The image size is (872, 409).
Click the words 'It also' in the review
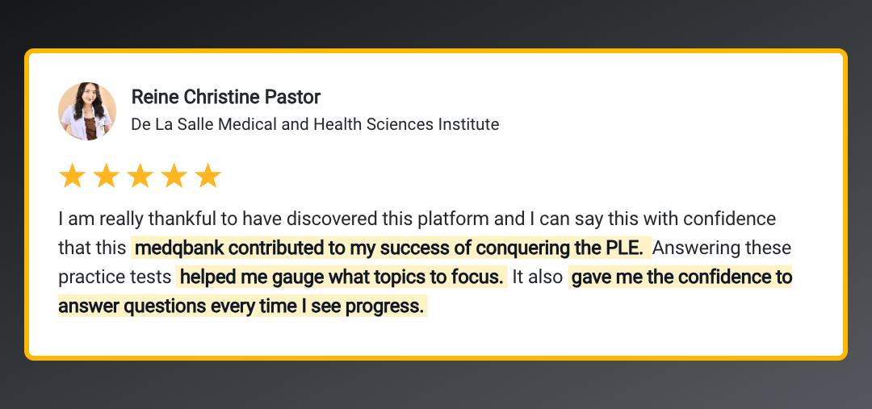tap(538, 277)
